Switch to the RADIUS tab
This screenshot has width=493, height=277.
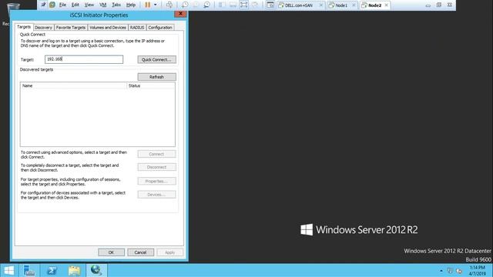137,28
